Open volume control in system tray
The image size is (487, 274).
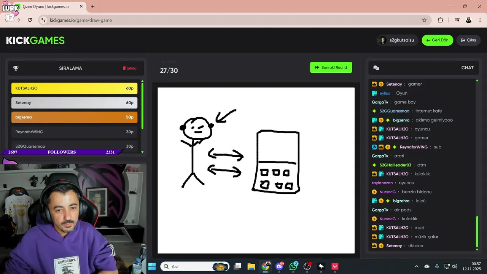tap(455, 266)
